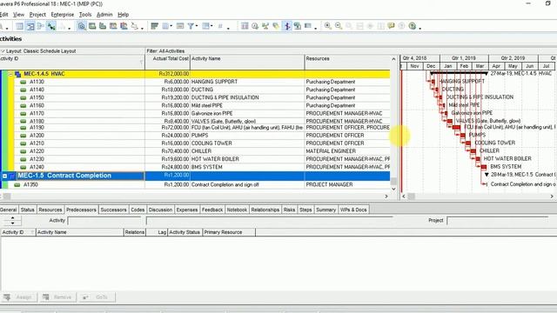Screen dimensions: 557x313
Task: Open the Project menu
Action: point(37,15)
